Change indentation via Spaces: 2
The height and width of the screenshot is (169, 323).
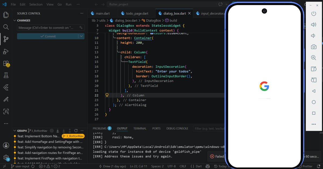157,166
